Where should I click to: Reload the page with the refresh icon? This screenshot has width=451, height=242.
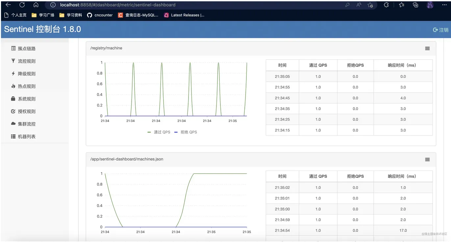coord(22,5)
